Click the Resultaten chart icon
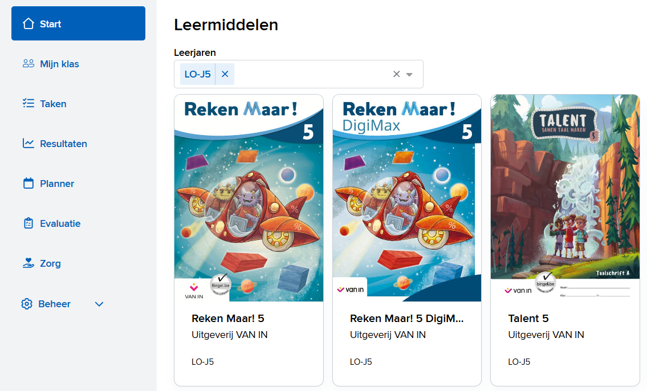 29,144
